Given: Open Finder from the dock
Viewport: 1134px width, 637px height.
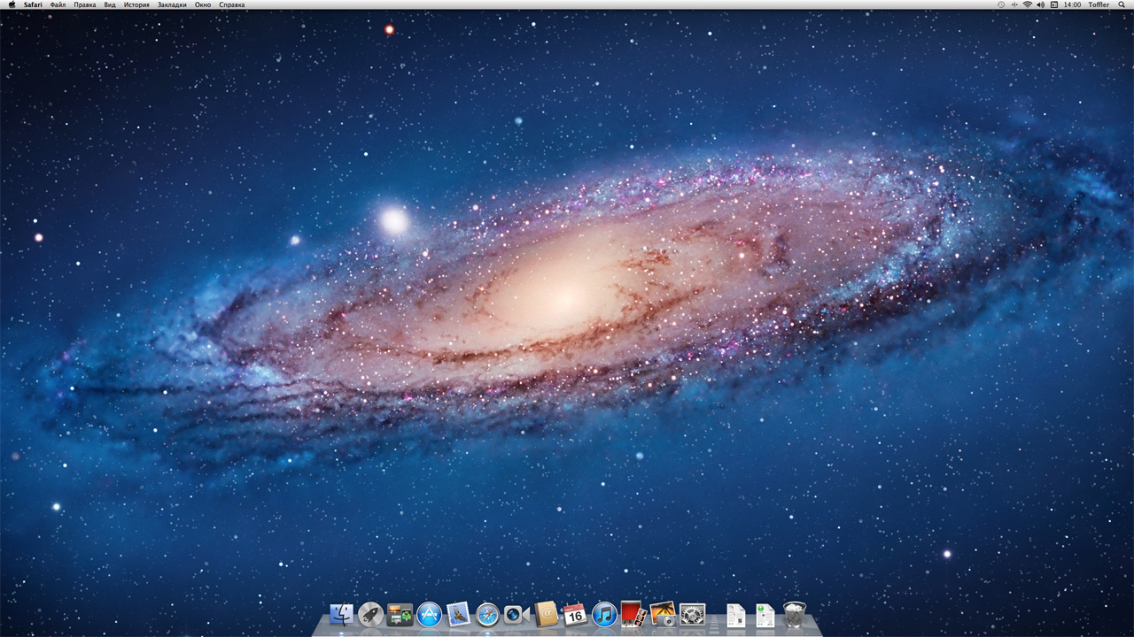Looking at the screenshot, I should (x=341, y=614).
